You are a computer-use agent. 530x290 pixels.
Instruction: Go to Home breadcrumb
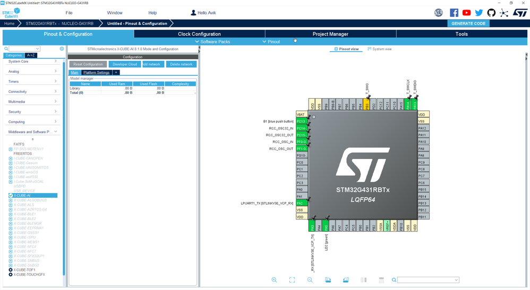[10, 23]
